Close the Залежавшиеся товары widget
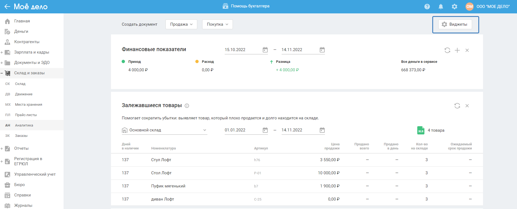Viewport: 517px width, 209px height. 467,106
